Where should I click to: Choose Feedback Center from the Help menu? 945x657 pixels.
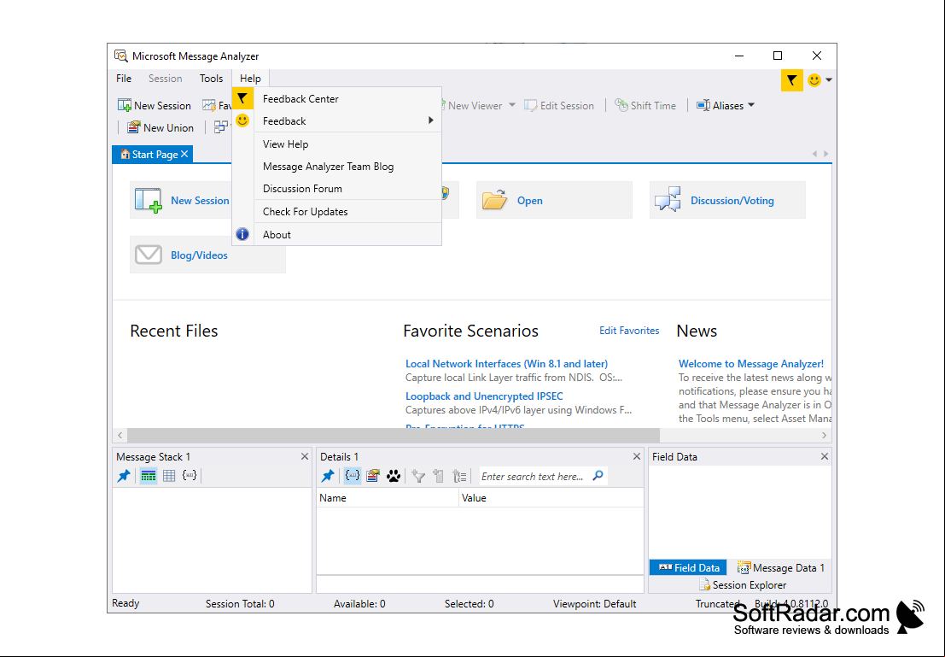337,99
